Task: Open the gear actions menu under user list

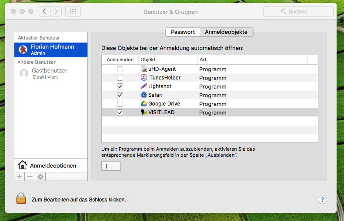Action: tap(40, 177)
